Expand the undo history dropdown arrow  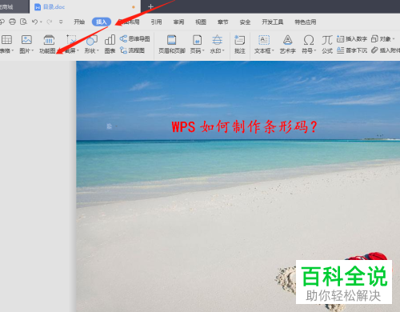pyautogui.click(x=41, y=22)
